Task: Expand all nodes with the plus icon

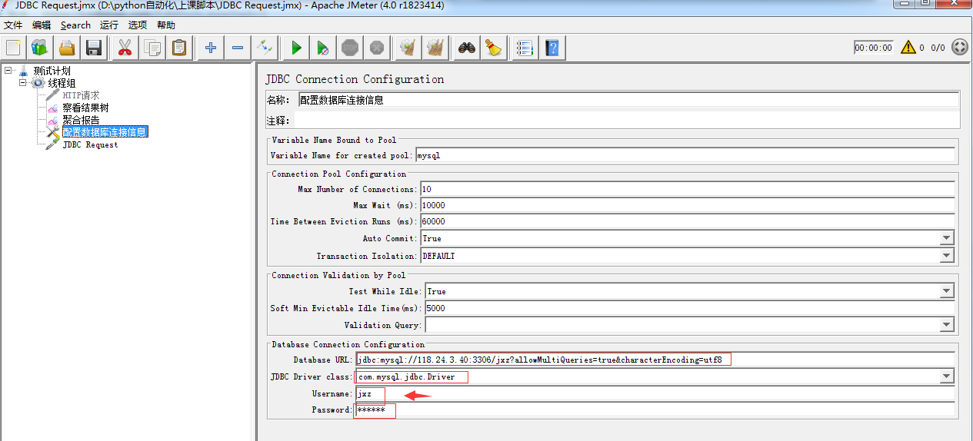Action: pos(211,48)
